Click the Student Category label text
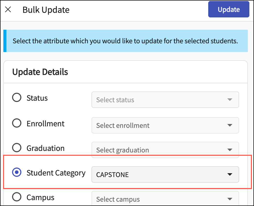The height and width of the screenshot is (206, 254). click(56, 173)
